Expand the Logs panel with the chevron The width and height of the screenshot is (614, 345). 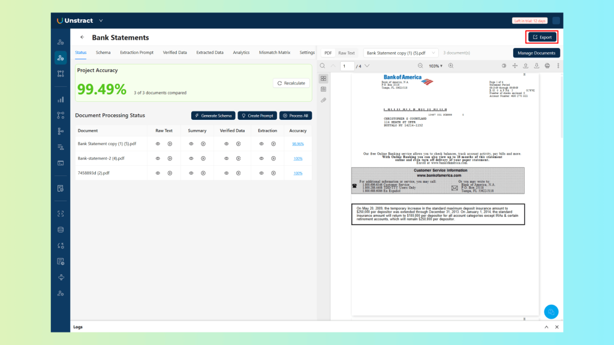tap(546, 327)
